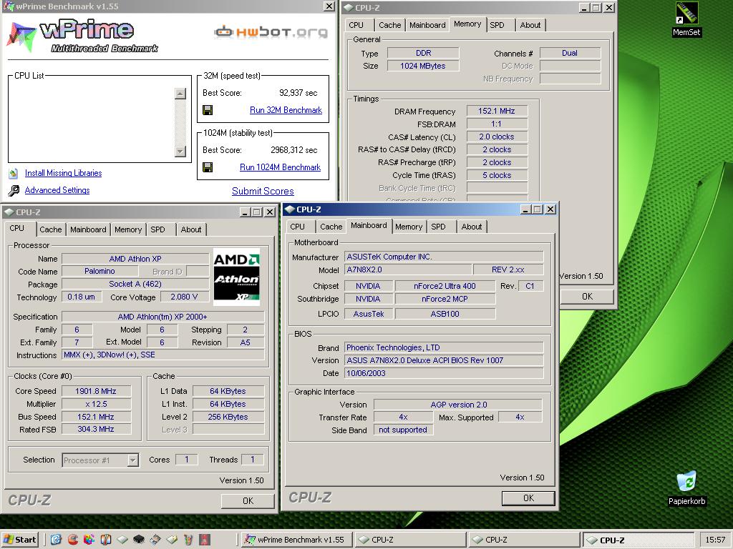The width and height of the screenshot is (733, 549).
Task: Click the Channels # value Dual
Action: point(570,53)
